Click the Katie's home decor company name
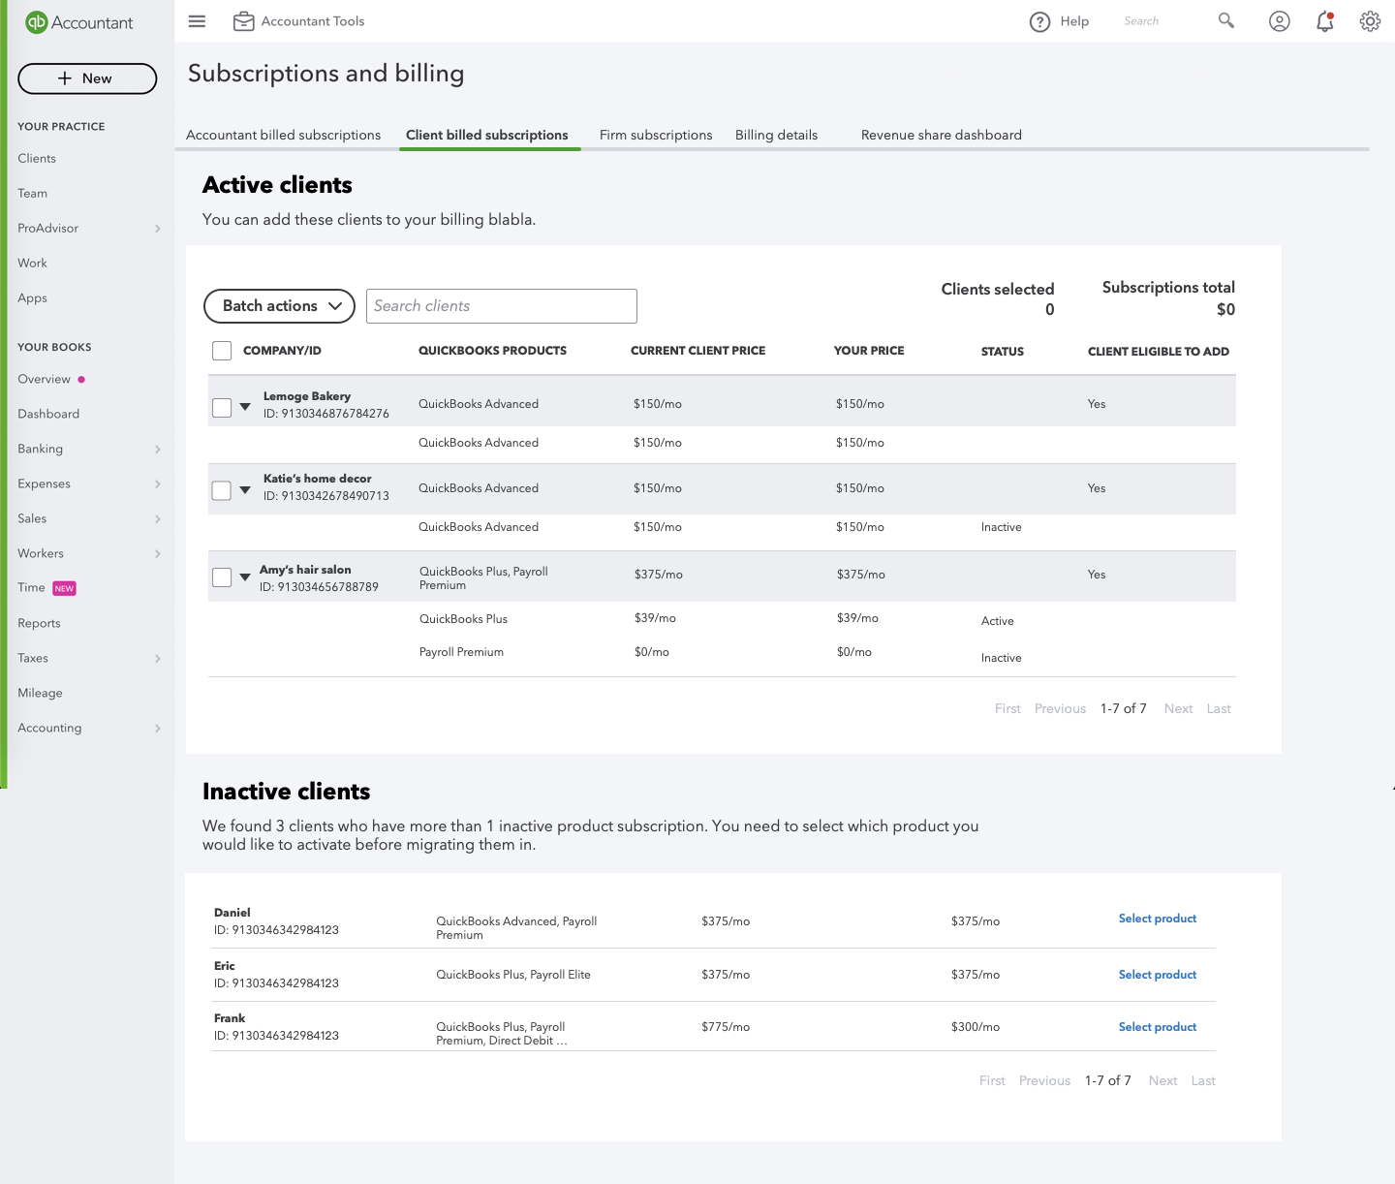 click(318, 479)
